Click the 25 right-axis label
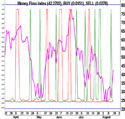 point(123,101)
